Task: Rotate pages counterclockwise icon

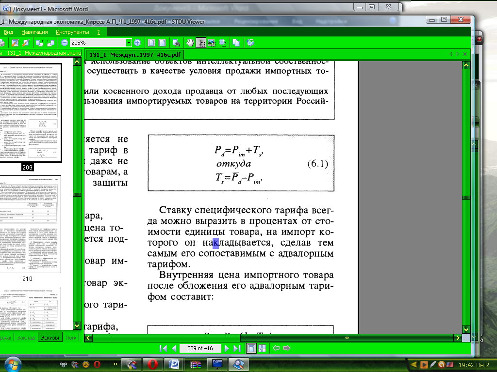Action: click(50, 43)
